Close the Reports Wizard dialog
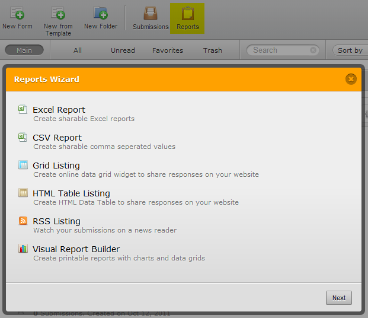Viewport: 368px width, 318px height. tap(351, 79)
